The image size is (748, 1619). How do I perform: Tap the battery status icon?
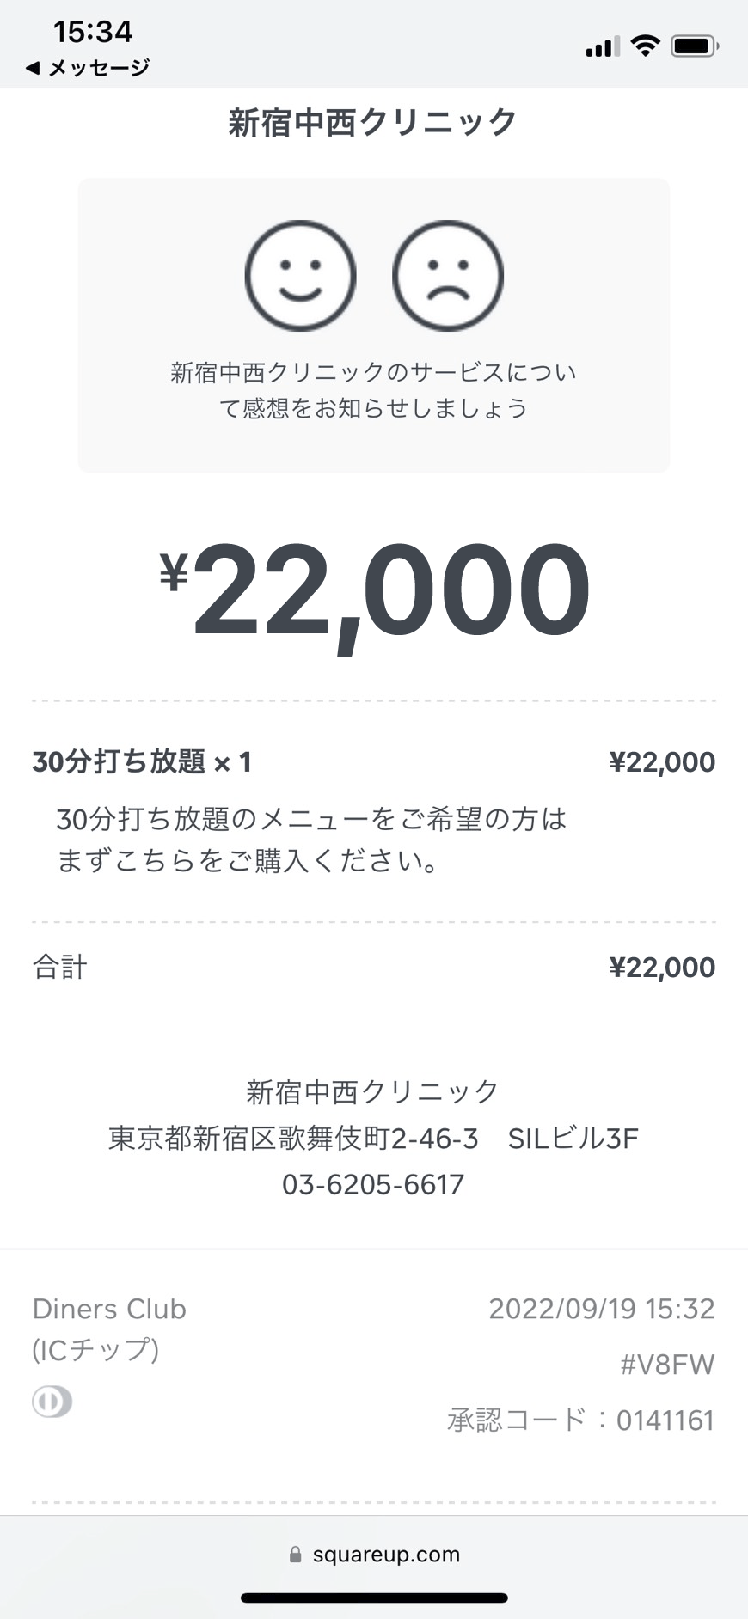click(x=695, y=46)
